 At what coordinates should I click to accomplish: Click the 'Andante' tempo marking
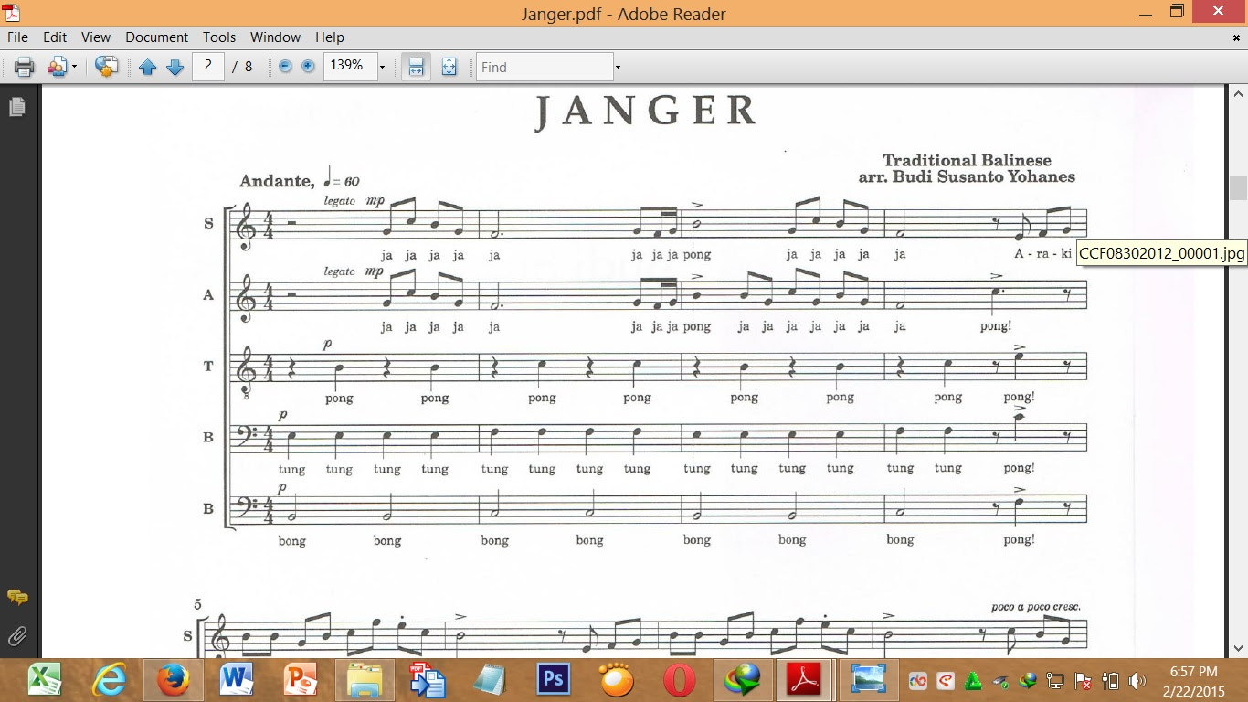[276, 181]
